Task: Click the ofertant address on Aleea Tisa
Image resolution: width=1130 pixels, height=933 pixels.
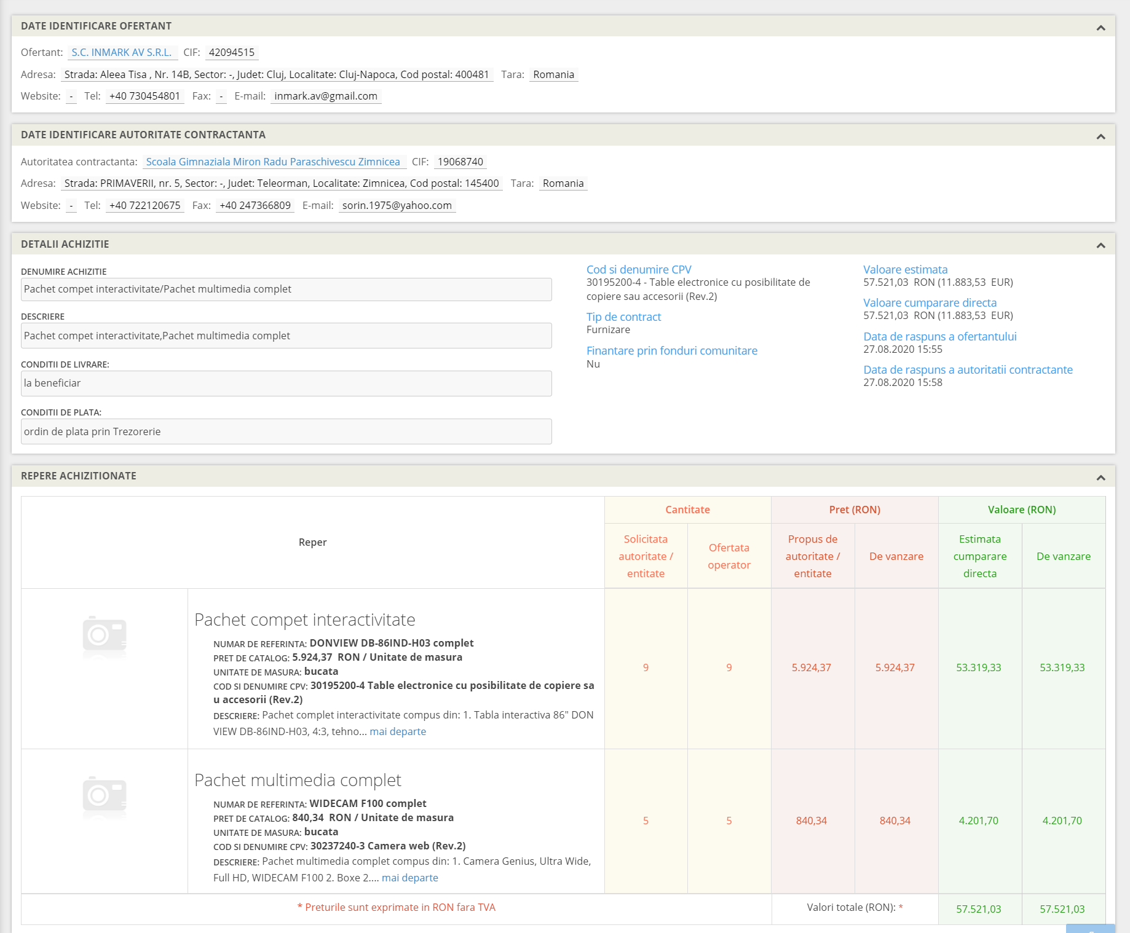Action: click(277, 74)
